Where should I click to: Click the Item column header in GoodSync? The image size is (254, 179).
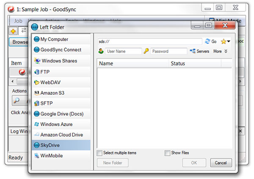tap(17, 63)
